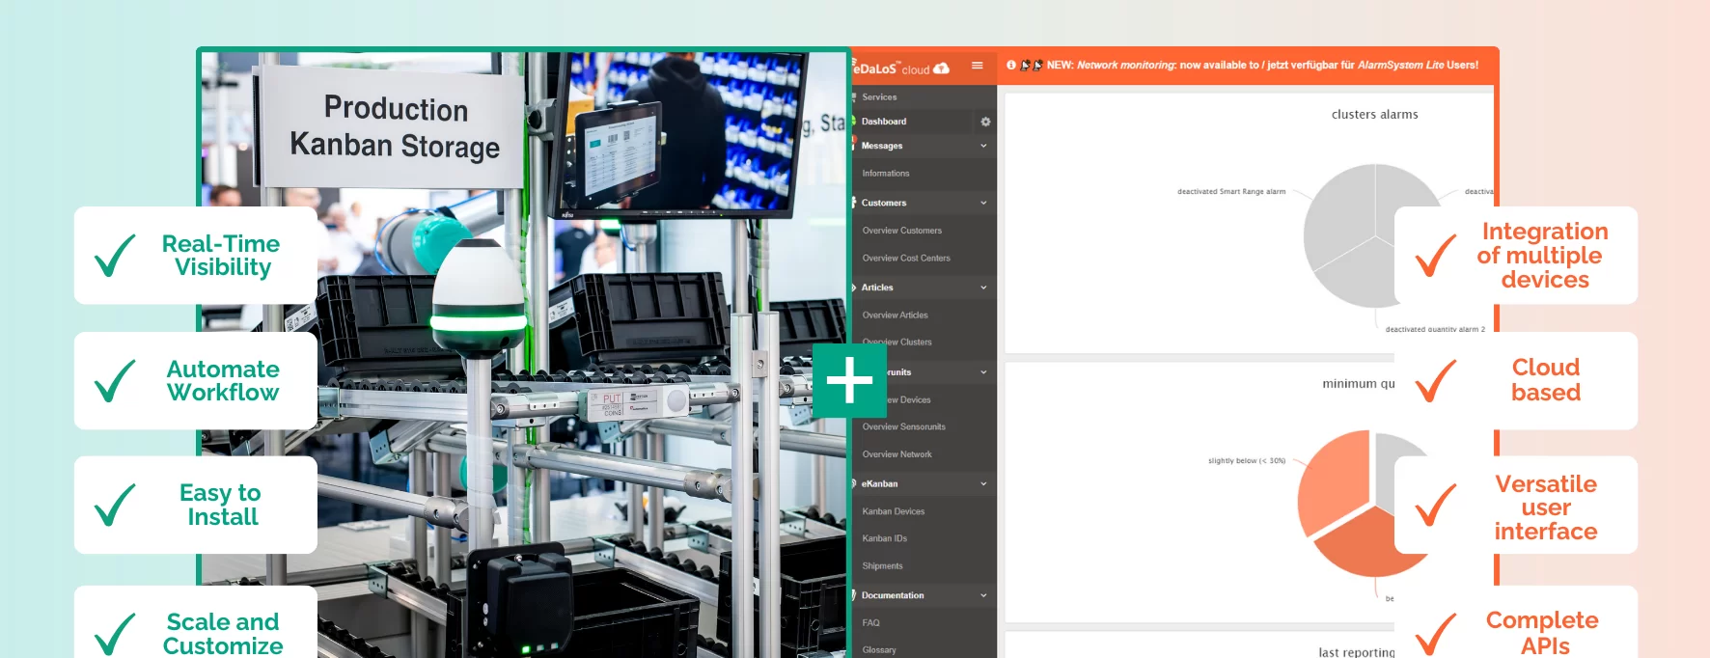
Task: Open Shipments under eKanban
Action: click(x=883, y=566)
